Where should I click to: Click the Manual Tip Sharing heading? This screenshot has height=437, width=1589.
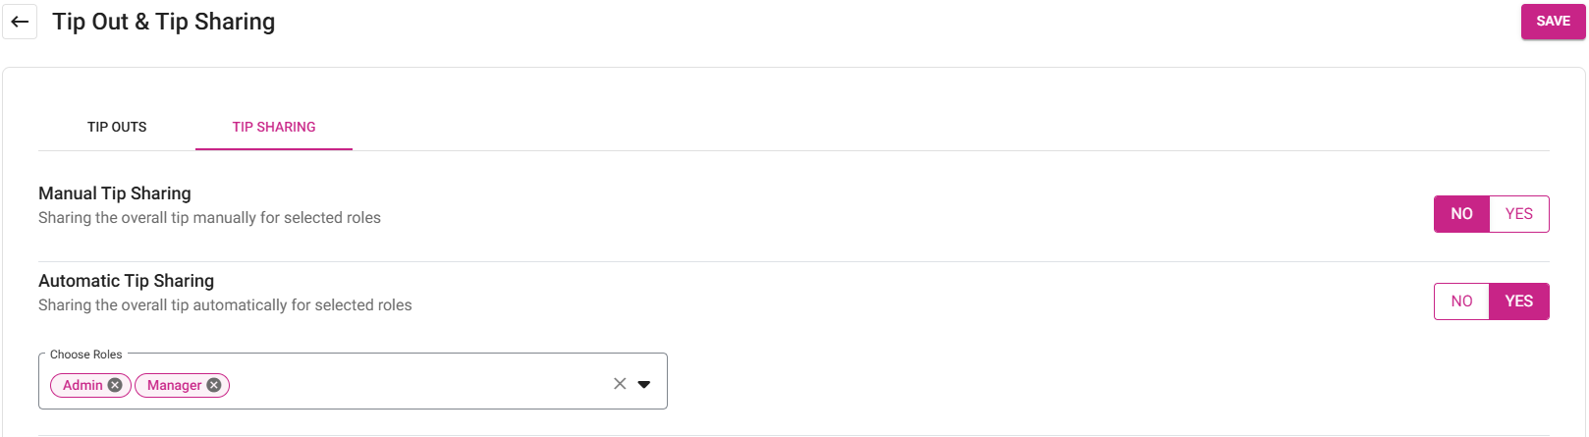(x=115, y=193)
